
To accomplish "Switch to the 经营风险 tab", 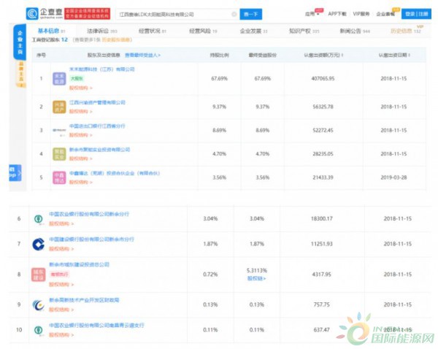I will pos(203,31).
